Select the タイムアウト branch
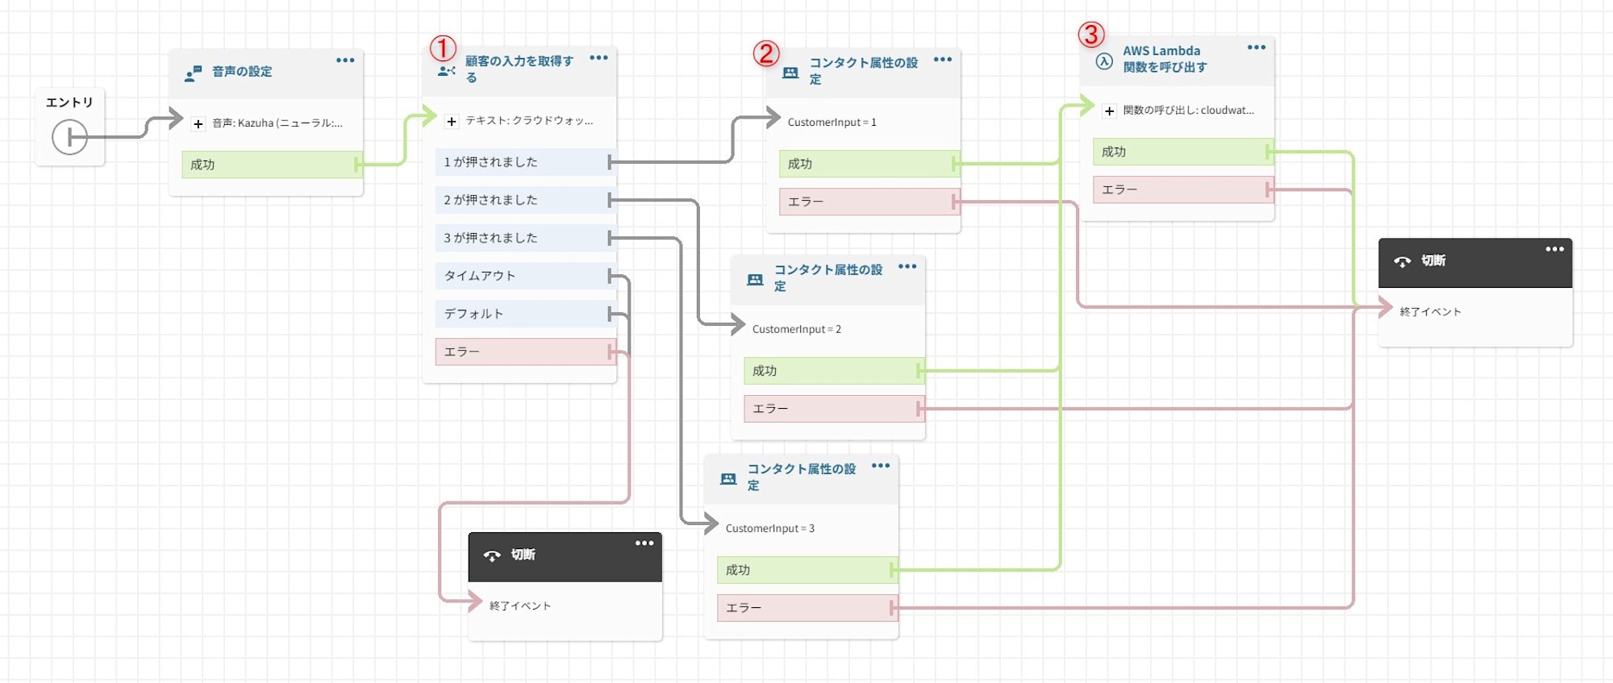This screenshot has height=683, width=1613. 525,276
